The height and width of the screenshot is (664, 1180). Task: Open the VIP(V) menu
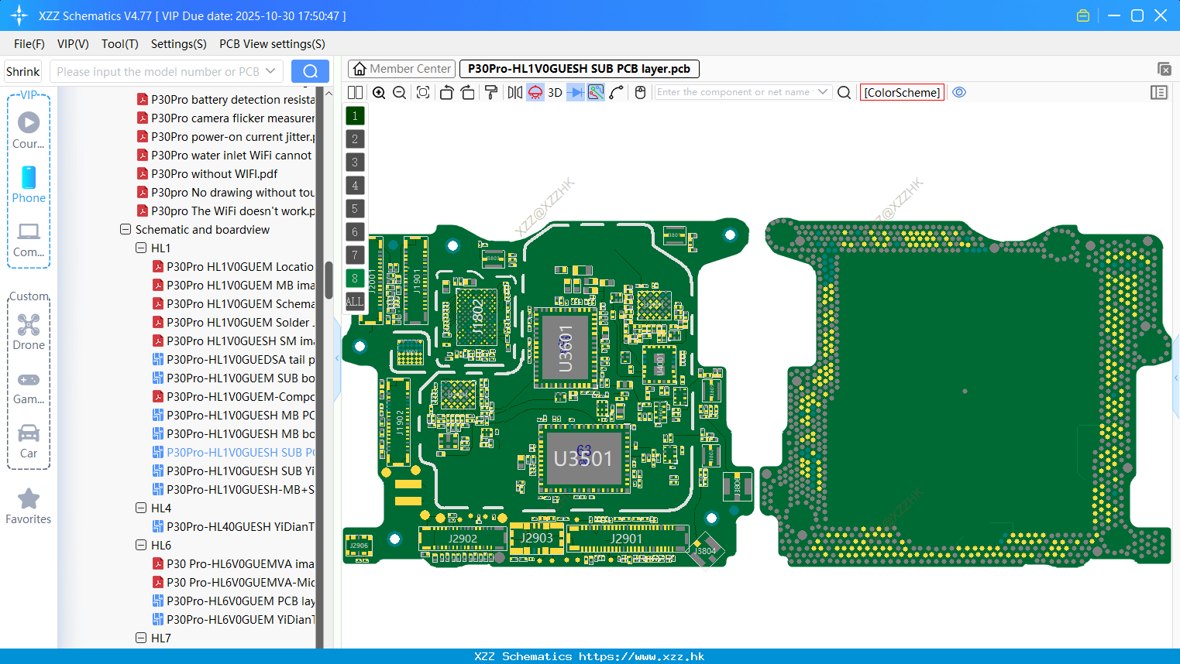73,44
